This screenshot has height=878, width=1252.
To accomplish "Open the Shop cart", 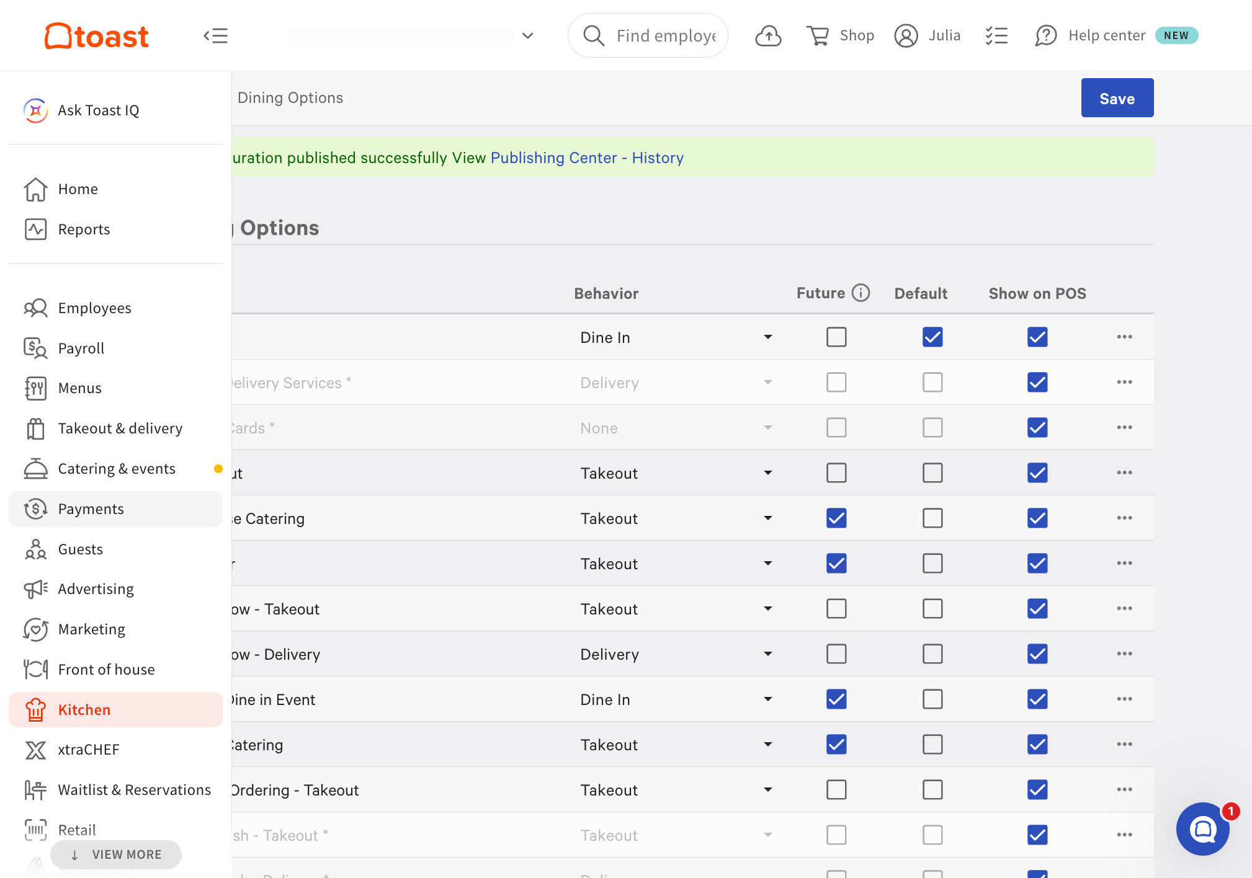I will pos(840,36).
